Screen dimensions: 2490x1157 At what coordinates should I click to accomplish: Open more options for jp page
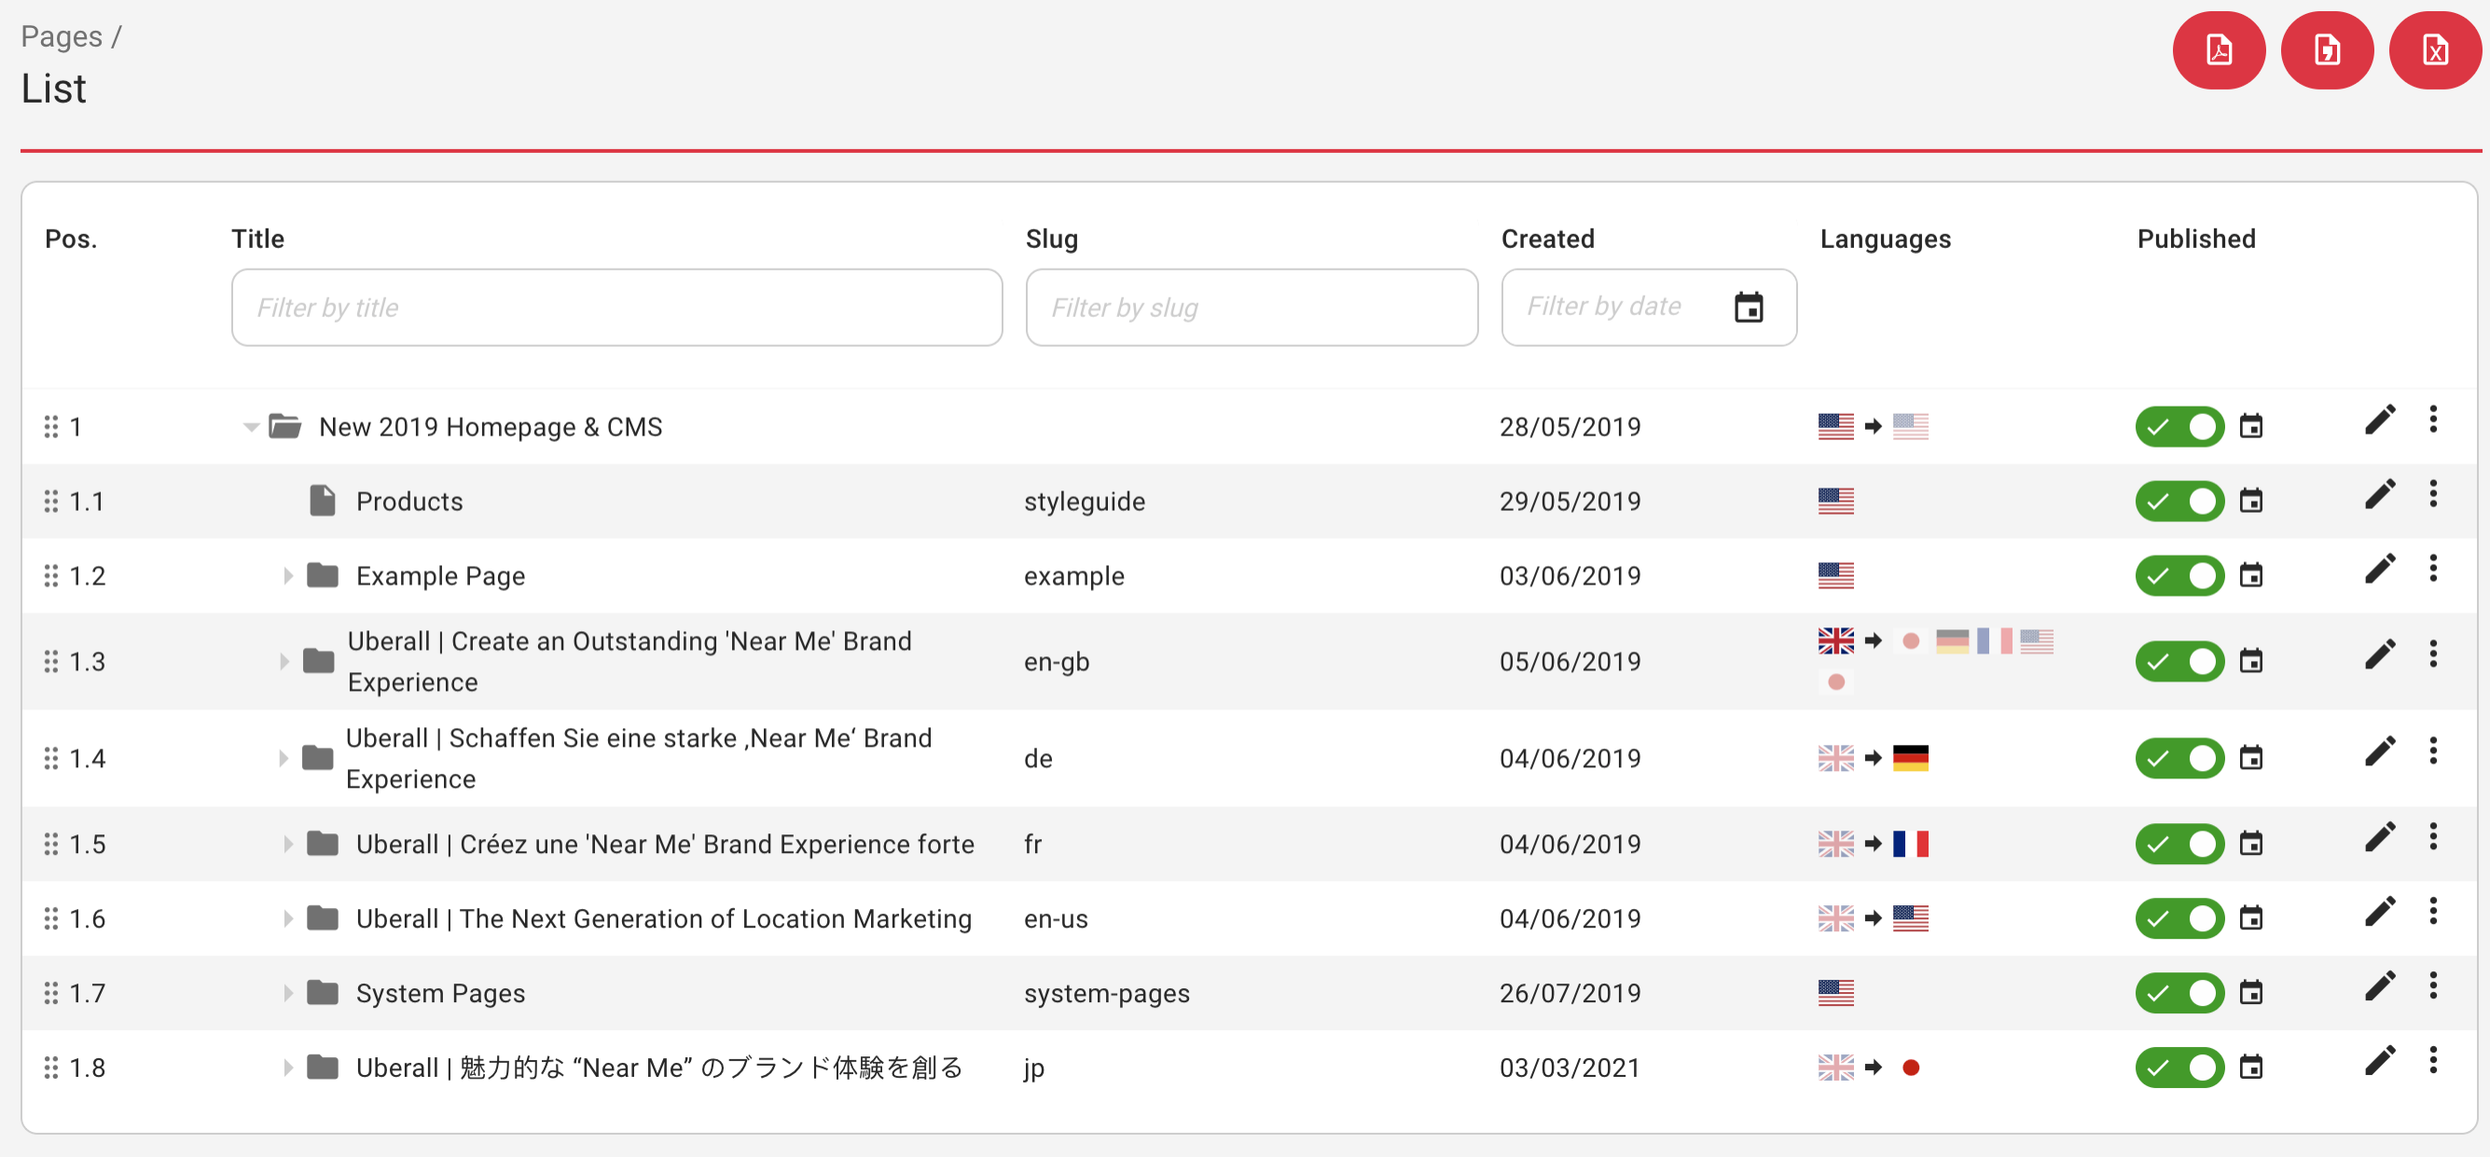tap(2433, 1060)
